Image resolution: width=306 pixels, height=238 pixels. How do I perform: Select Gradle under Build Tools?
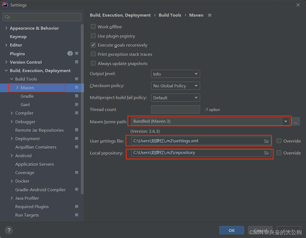click(27, 96)
